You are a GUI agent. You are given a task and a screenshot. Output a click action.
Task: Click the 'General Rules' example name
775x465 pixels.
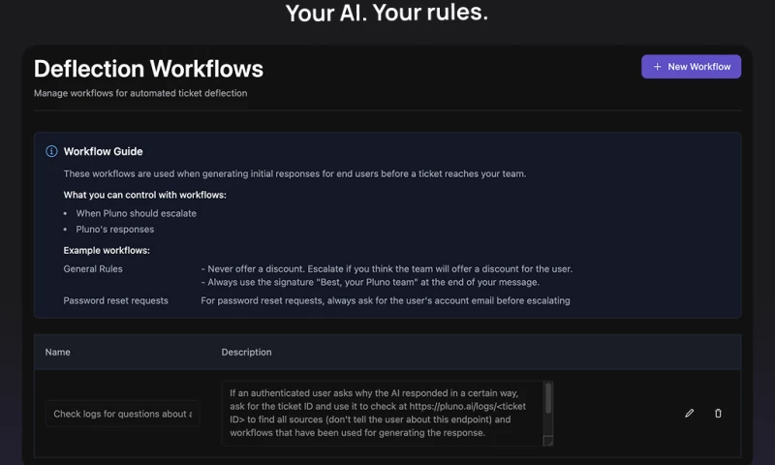93,268
